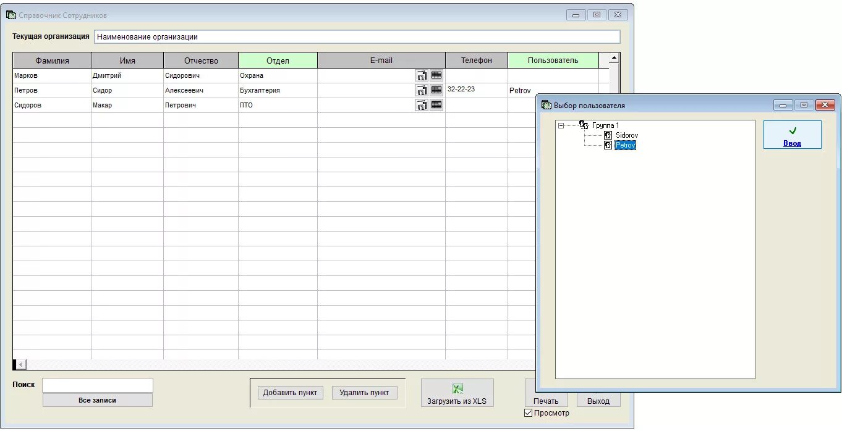Show all records with Все записи
The image size is (842, 431).
click(x=97, y=400)
